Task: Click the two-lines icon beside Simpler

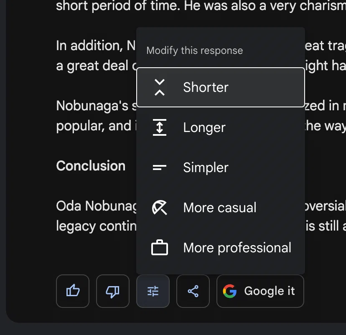Action: (160, 167)
